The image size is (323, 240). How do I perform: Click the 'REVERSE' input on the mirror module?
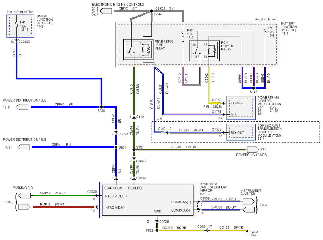[x=136, y=188]
